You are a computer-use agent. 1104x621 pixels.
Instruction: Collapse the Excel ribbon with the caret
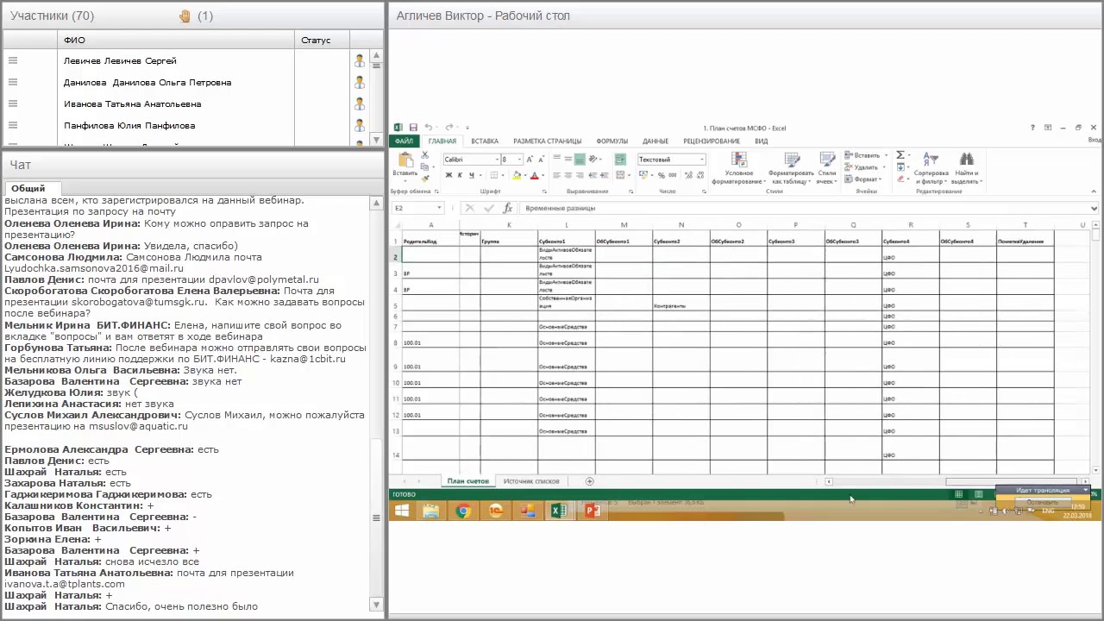(x=1095, y=191)
